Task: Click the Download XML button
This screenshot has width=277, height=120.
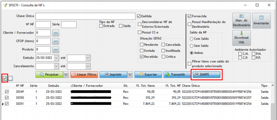Action: [x=242, y=38]
